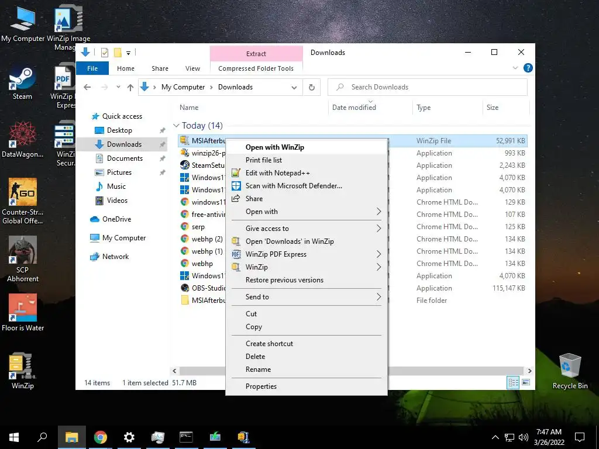Viewport: 599px width, 449px height.
Task: Click the horizontal scrollbar right arrow
Action: (x=529, y=371)
